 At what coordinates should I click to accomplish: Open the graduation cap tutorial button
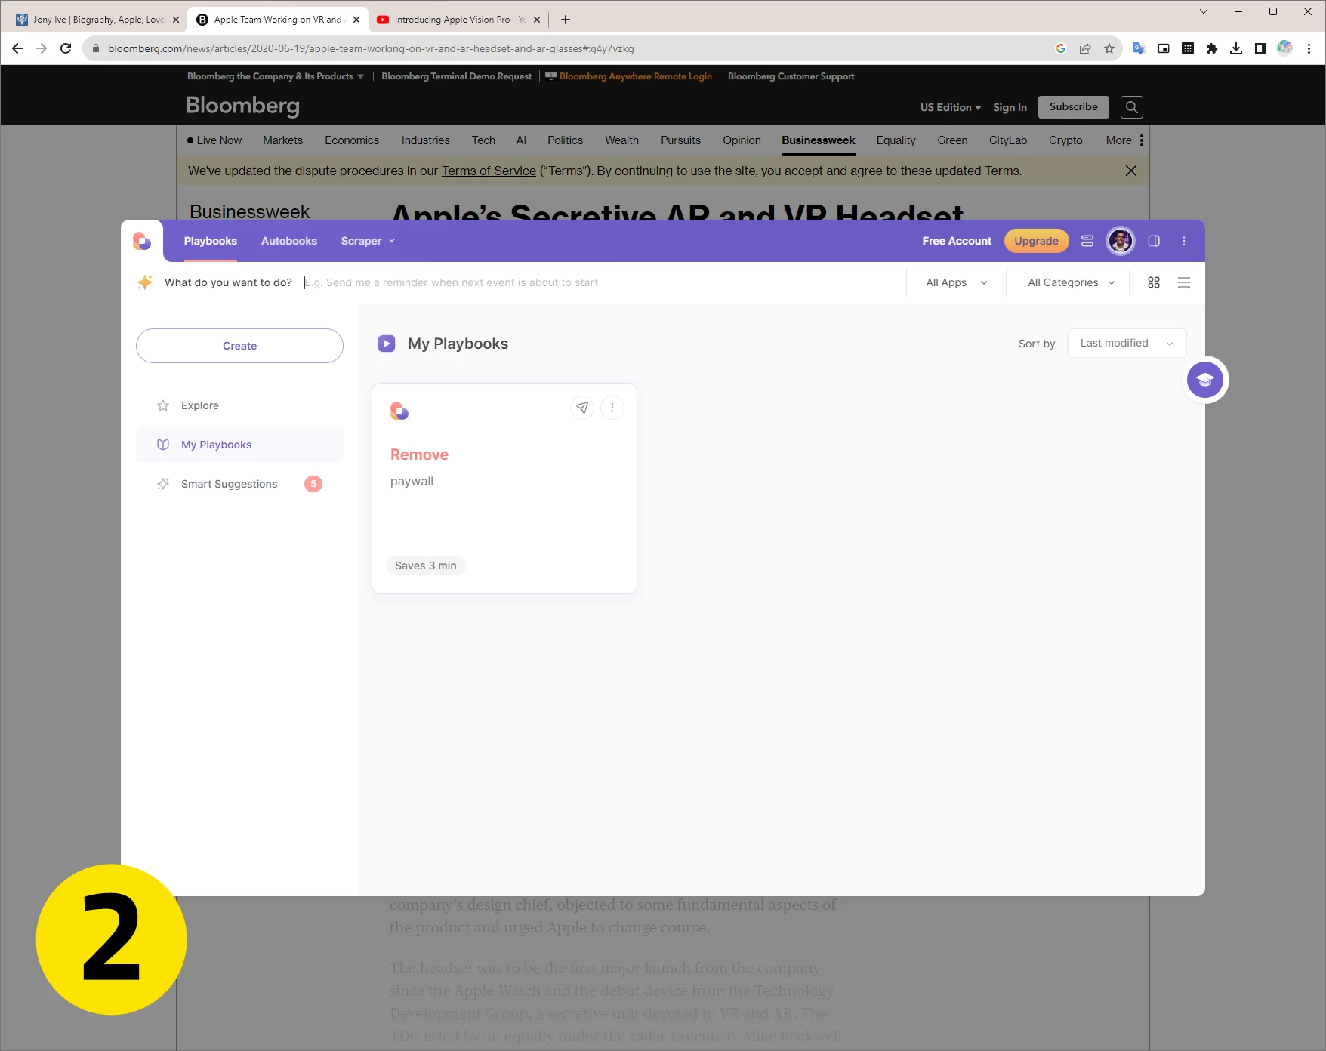(1204, 380)
